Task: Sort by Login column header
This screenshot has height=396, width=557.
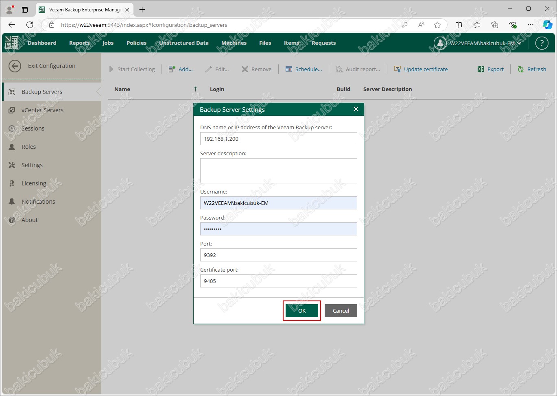Action: (x=217, y=89)
